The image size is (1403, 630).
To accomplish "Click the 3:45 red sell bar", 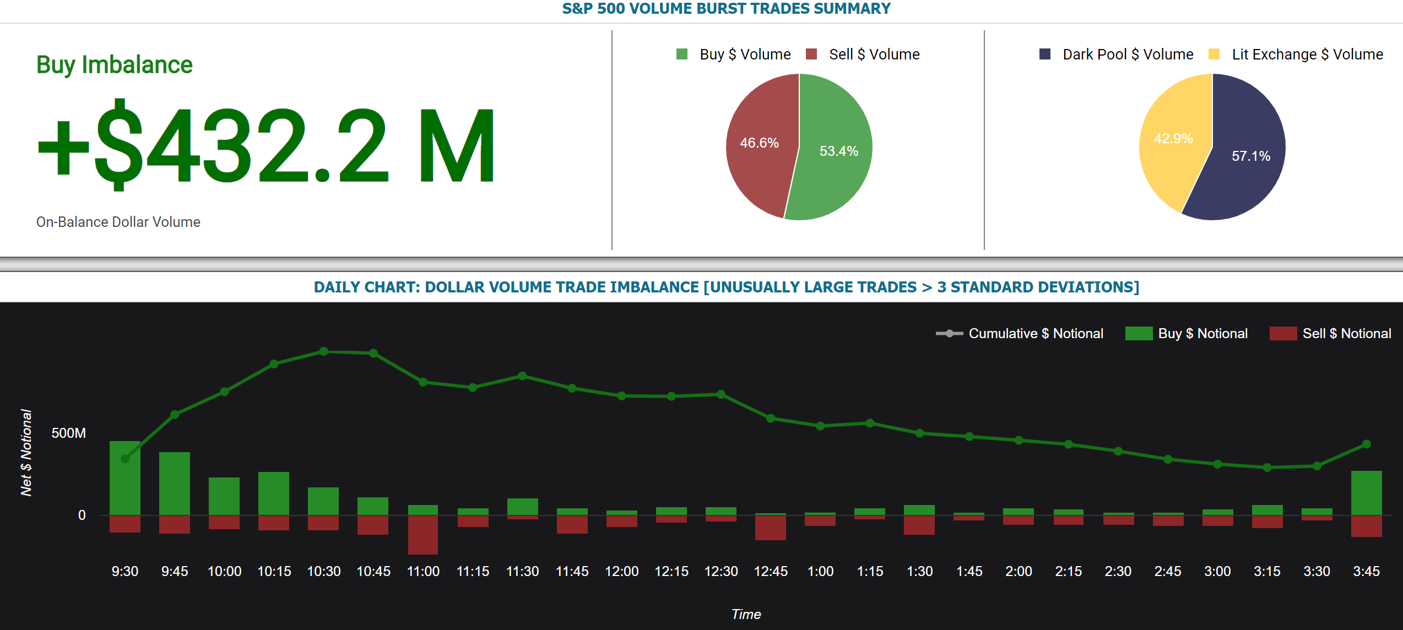I will point(1367,526).
